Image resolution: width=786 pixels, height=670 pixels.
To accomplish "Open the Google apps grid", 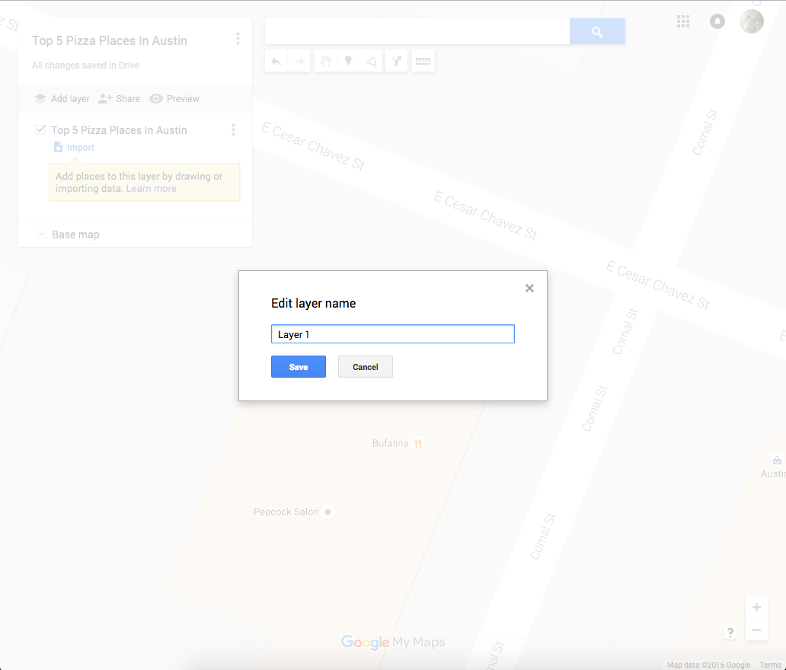I will coord(682,21).
